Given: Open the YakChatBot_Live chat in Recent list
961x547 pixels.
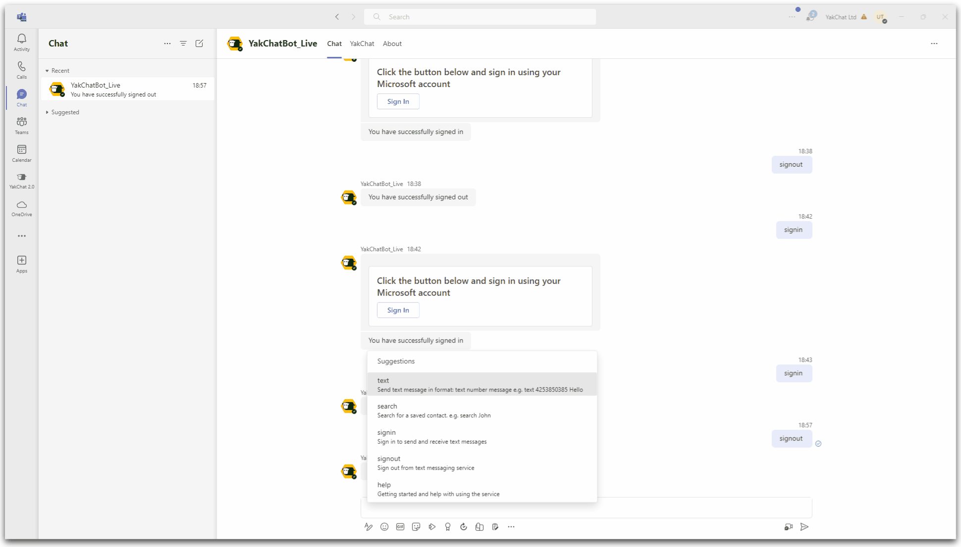Looking at the screenshot, I should [x=128, y=89].
